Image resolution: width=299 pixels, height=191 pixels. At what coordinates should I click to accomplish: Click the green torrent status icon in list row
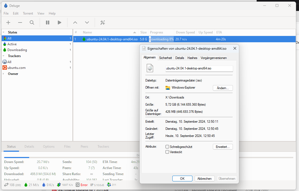coord(84,39)
